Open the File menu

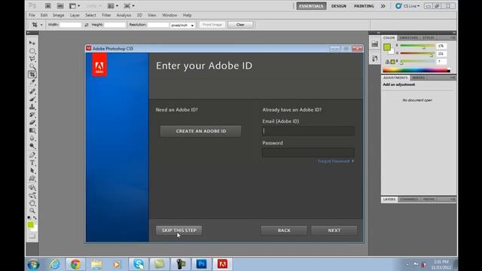click(x=32, y=15)
